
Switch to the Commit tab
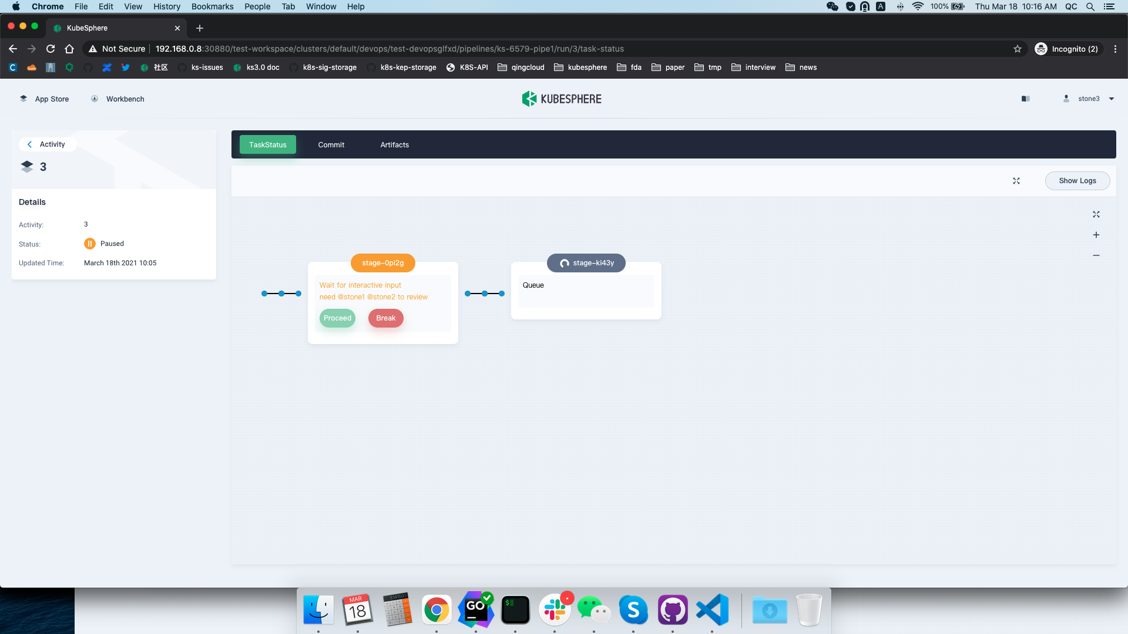331,144
